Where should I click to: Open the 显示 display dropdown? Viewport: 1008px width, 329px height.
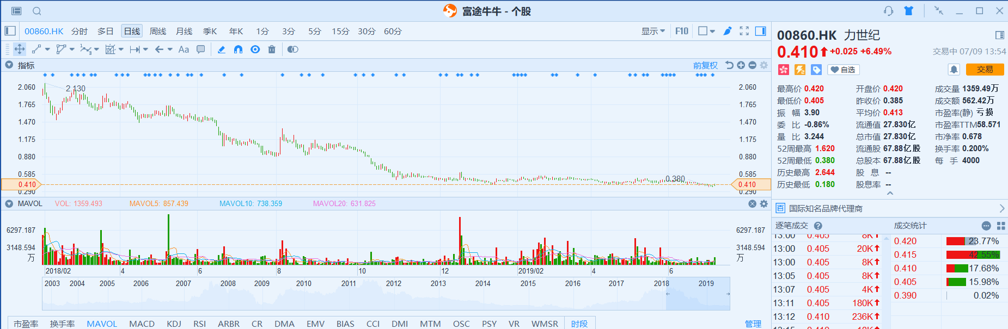652,31
